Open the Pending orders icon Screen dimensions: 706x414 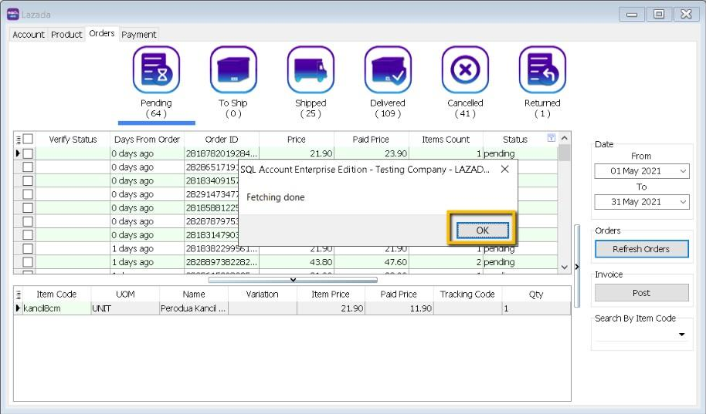click(x=156, y=70)
